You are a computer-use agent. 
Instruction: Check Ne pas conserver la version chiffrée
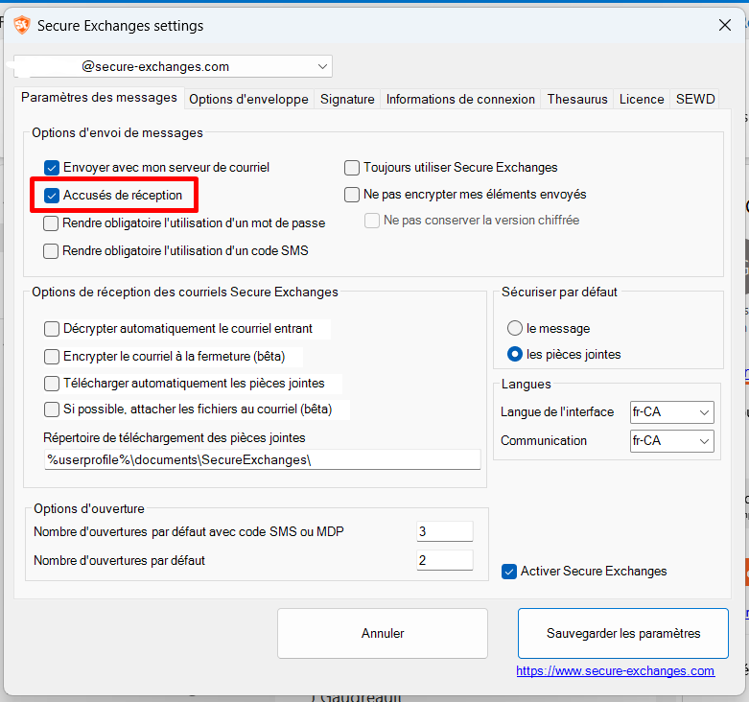372,221
